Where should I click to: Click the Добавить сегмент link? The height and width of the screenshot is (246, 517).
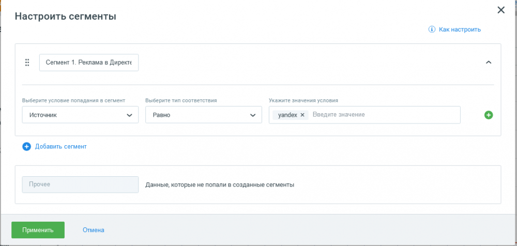[60, 146]
